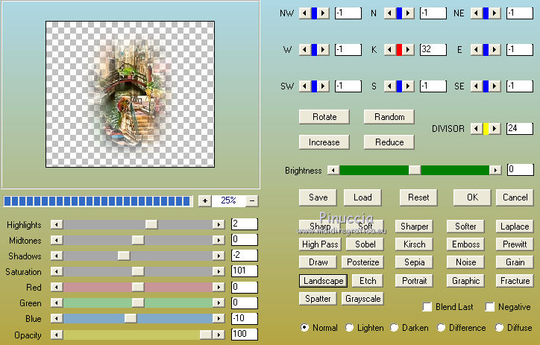Increase the K center value arrow
540x345 pixels.
[408, 50]
